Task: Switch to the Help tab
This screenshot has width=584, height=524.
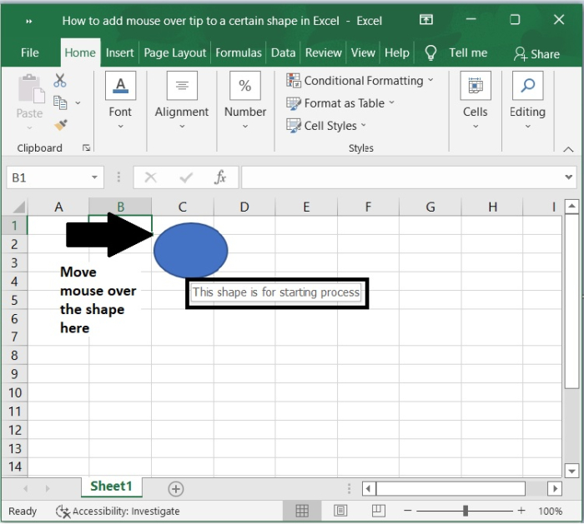Action: tap(396, 52)
